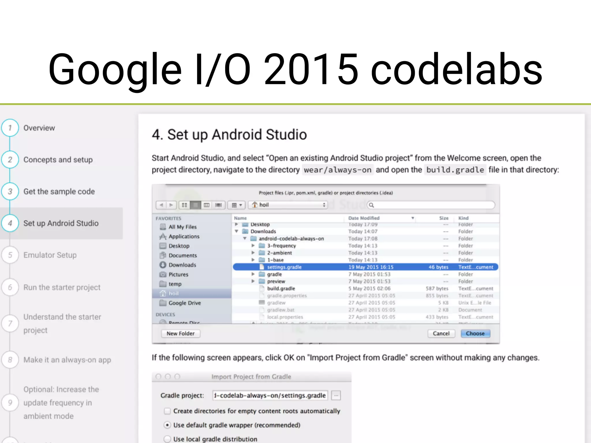The image size is (591, 443).
Task: Sort by the Name column header
Action: point(288,218)
